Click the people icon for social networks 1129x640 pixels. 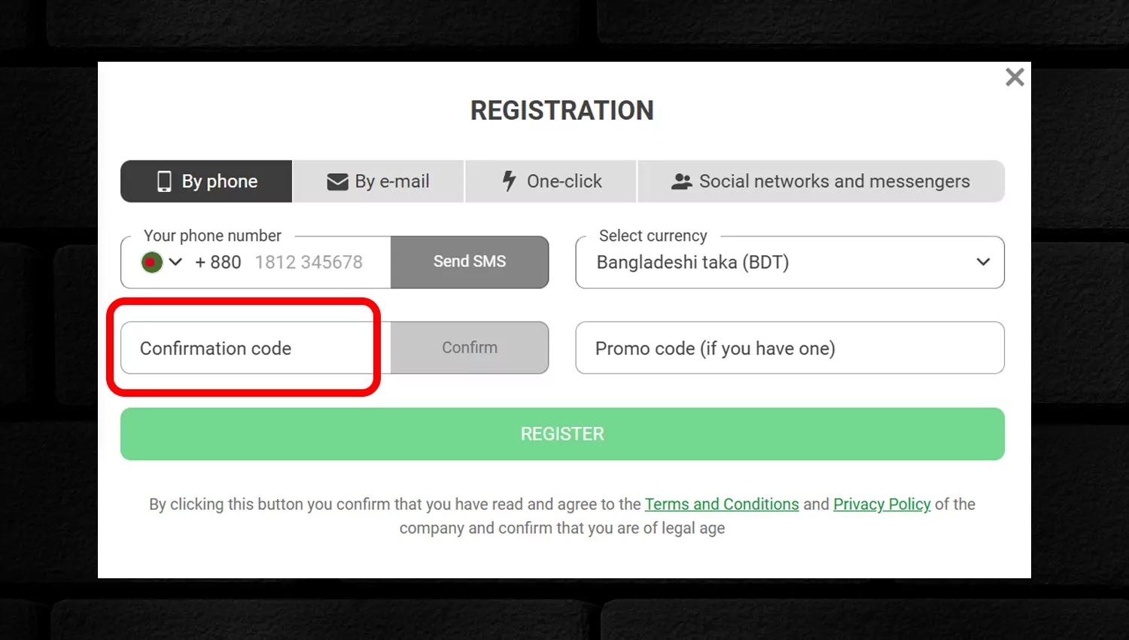coord(681,181)
